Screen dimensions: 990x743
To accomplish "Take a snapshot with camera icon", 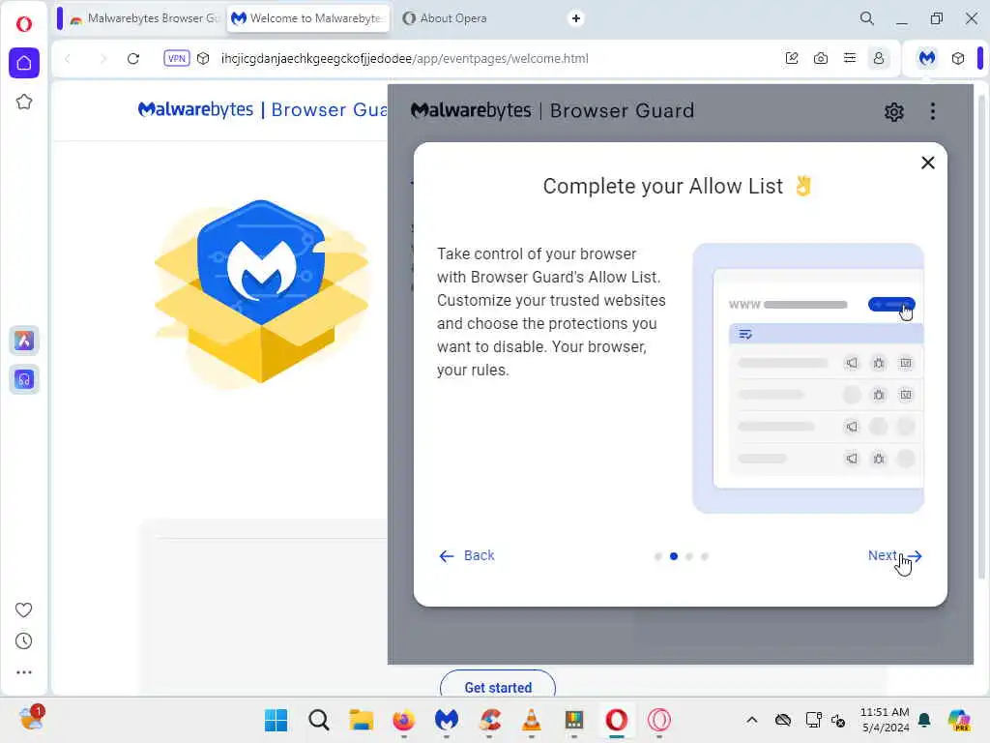I will coord(821,58).
